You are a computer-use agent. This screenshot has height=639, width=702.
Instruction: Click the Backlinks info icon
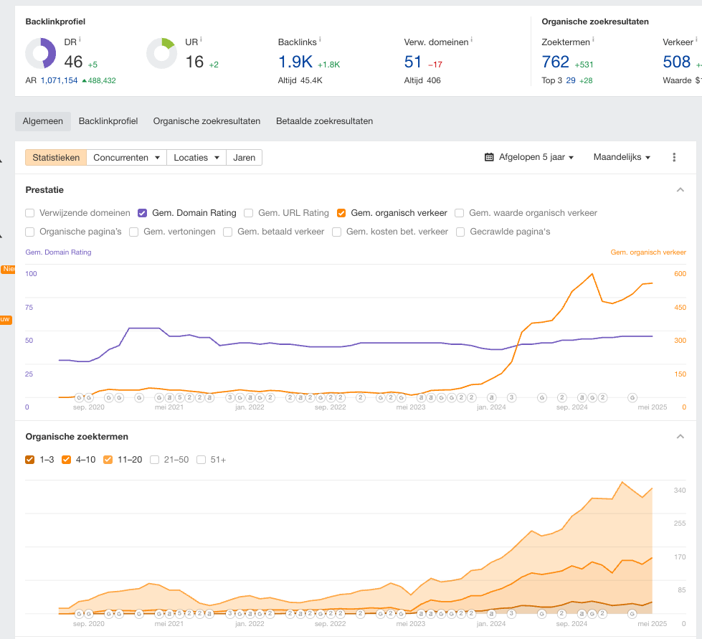tap(320, 39)
